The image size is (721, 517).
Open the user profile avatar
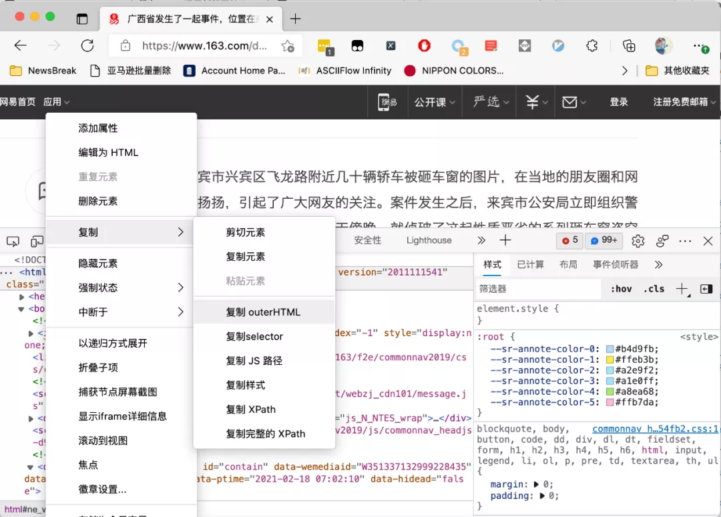(663, 45)
